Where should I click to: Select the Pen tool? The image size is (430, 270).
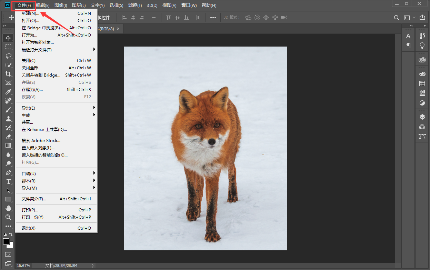tap(8, 172)
